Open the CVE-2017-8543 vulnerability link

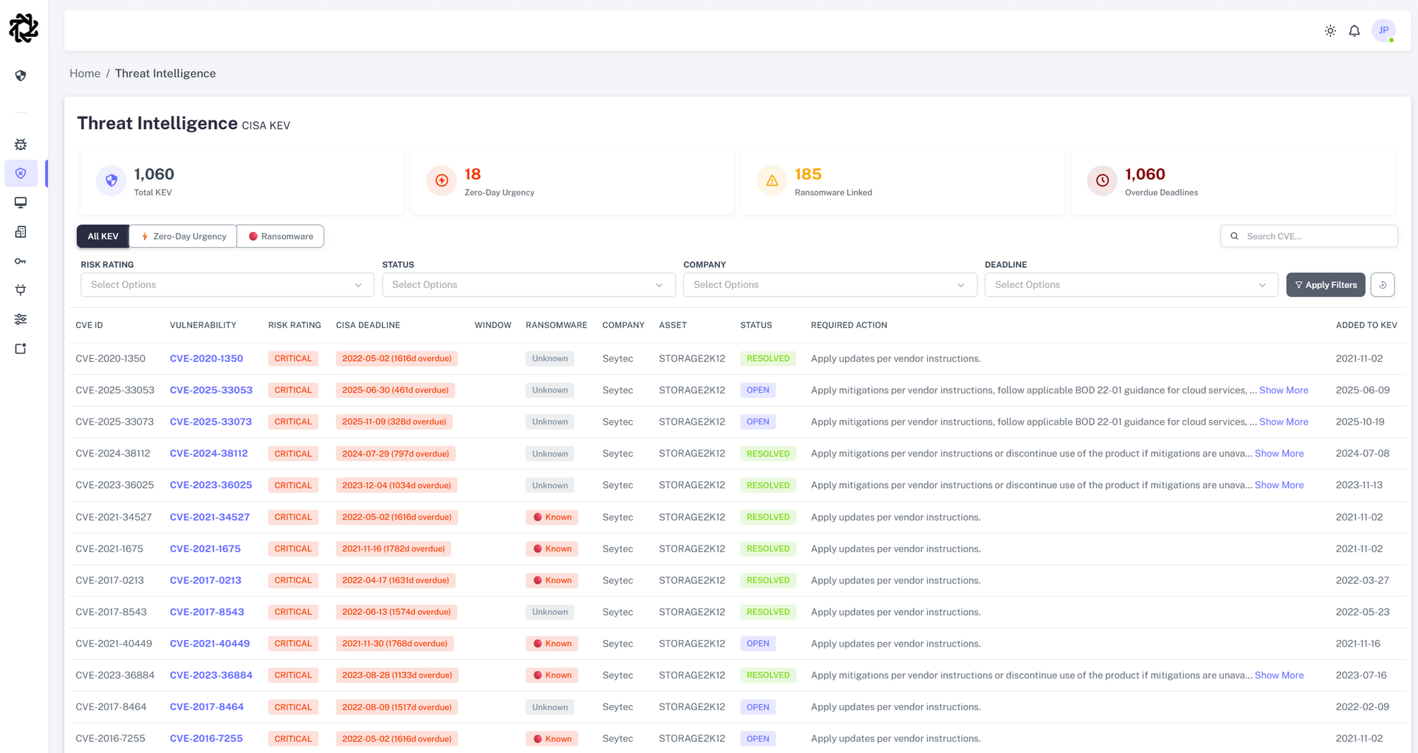tap(207, 613)
